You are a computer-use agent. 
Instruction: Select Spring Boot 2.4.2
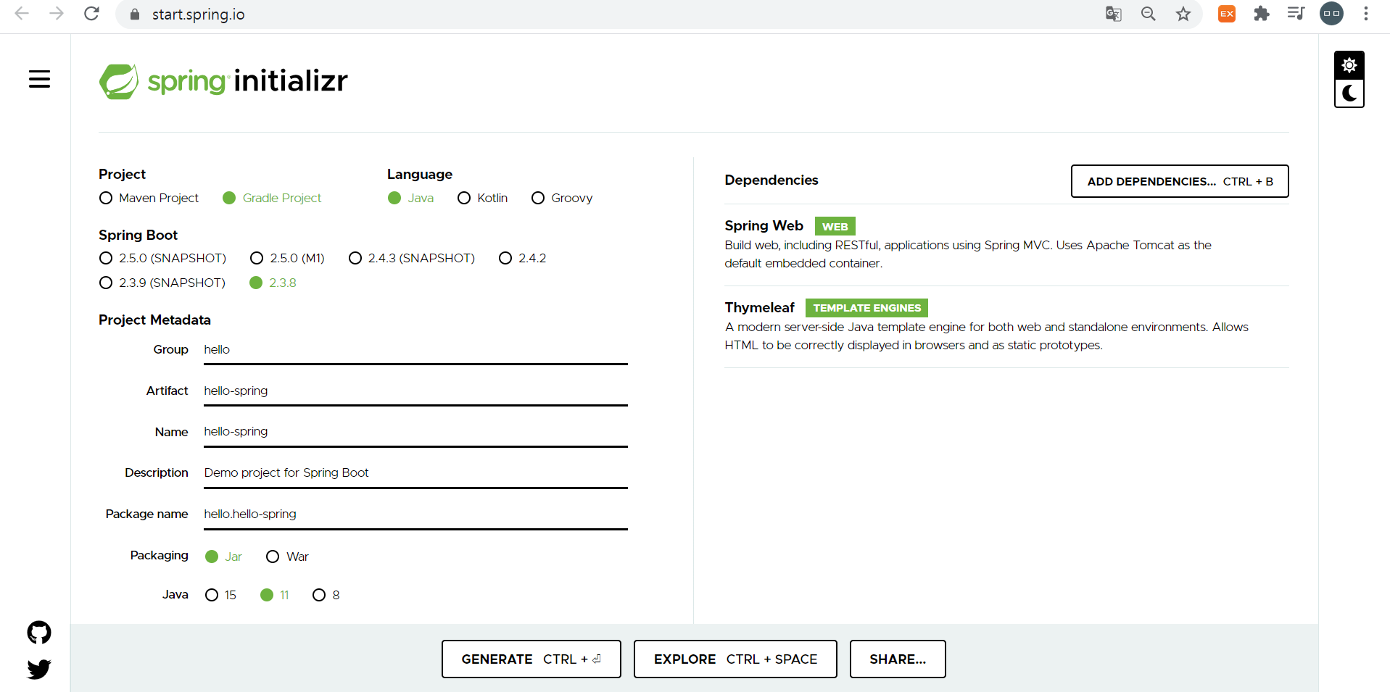(523, 258)
